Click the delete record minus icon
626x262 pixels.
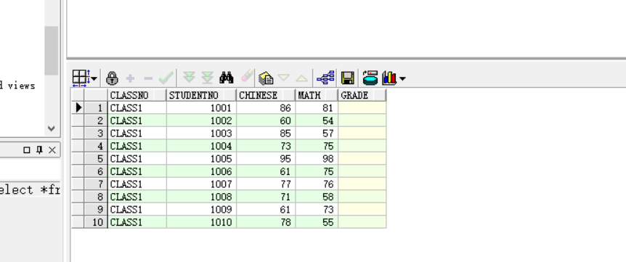pos(148,78)
